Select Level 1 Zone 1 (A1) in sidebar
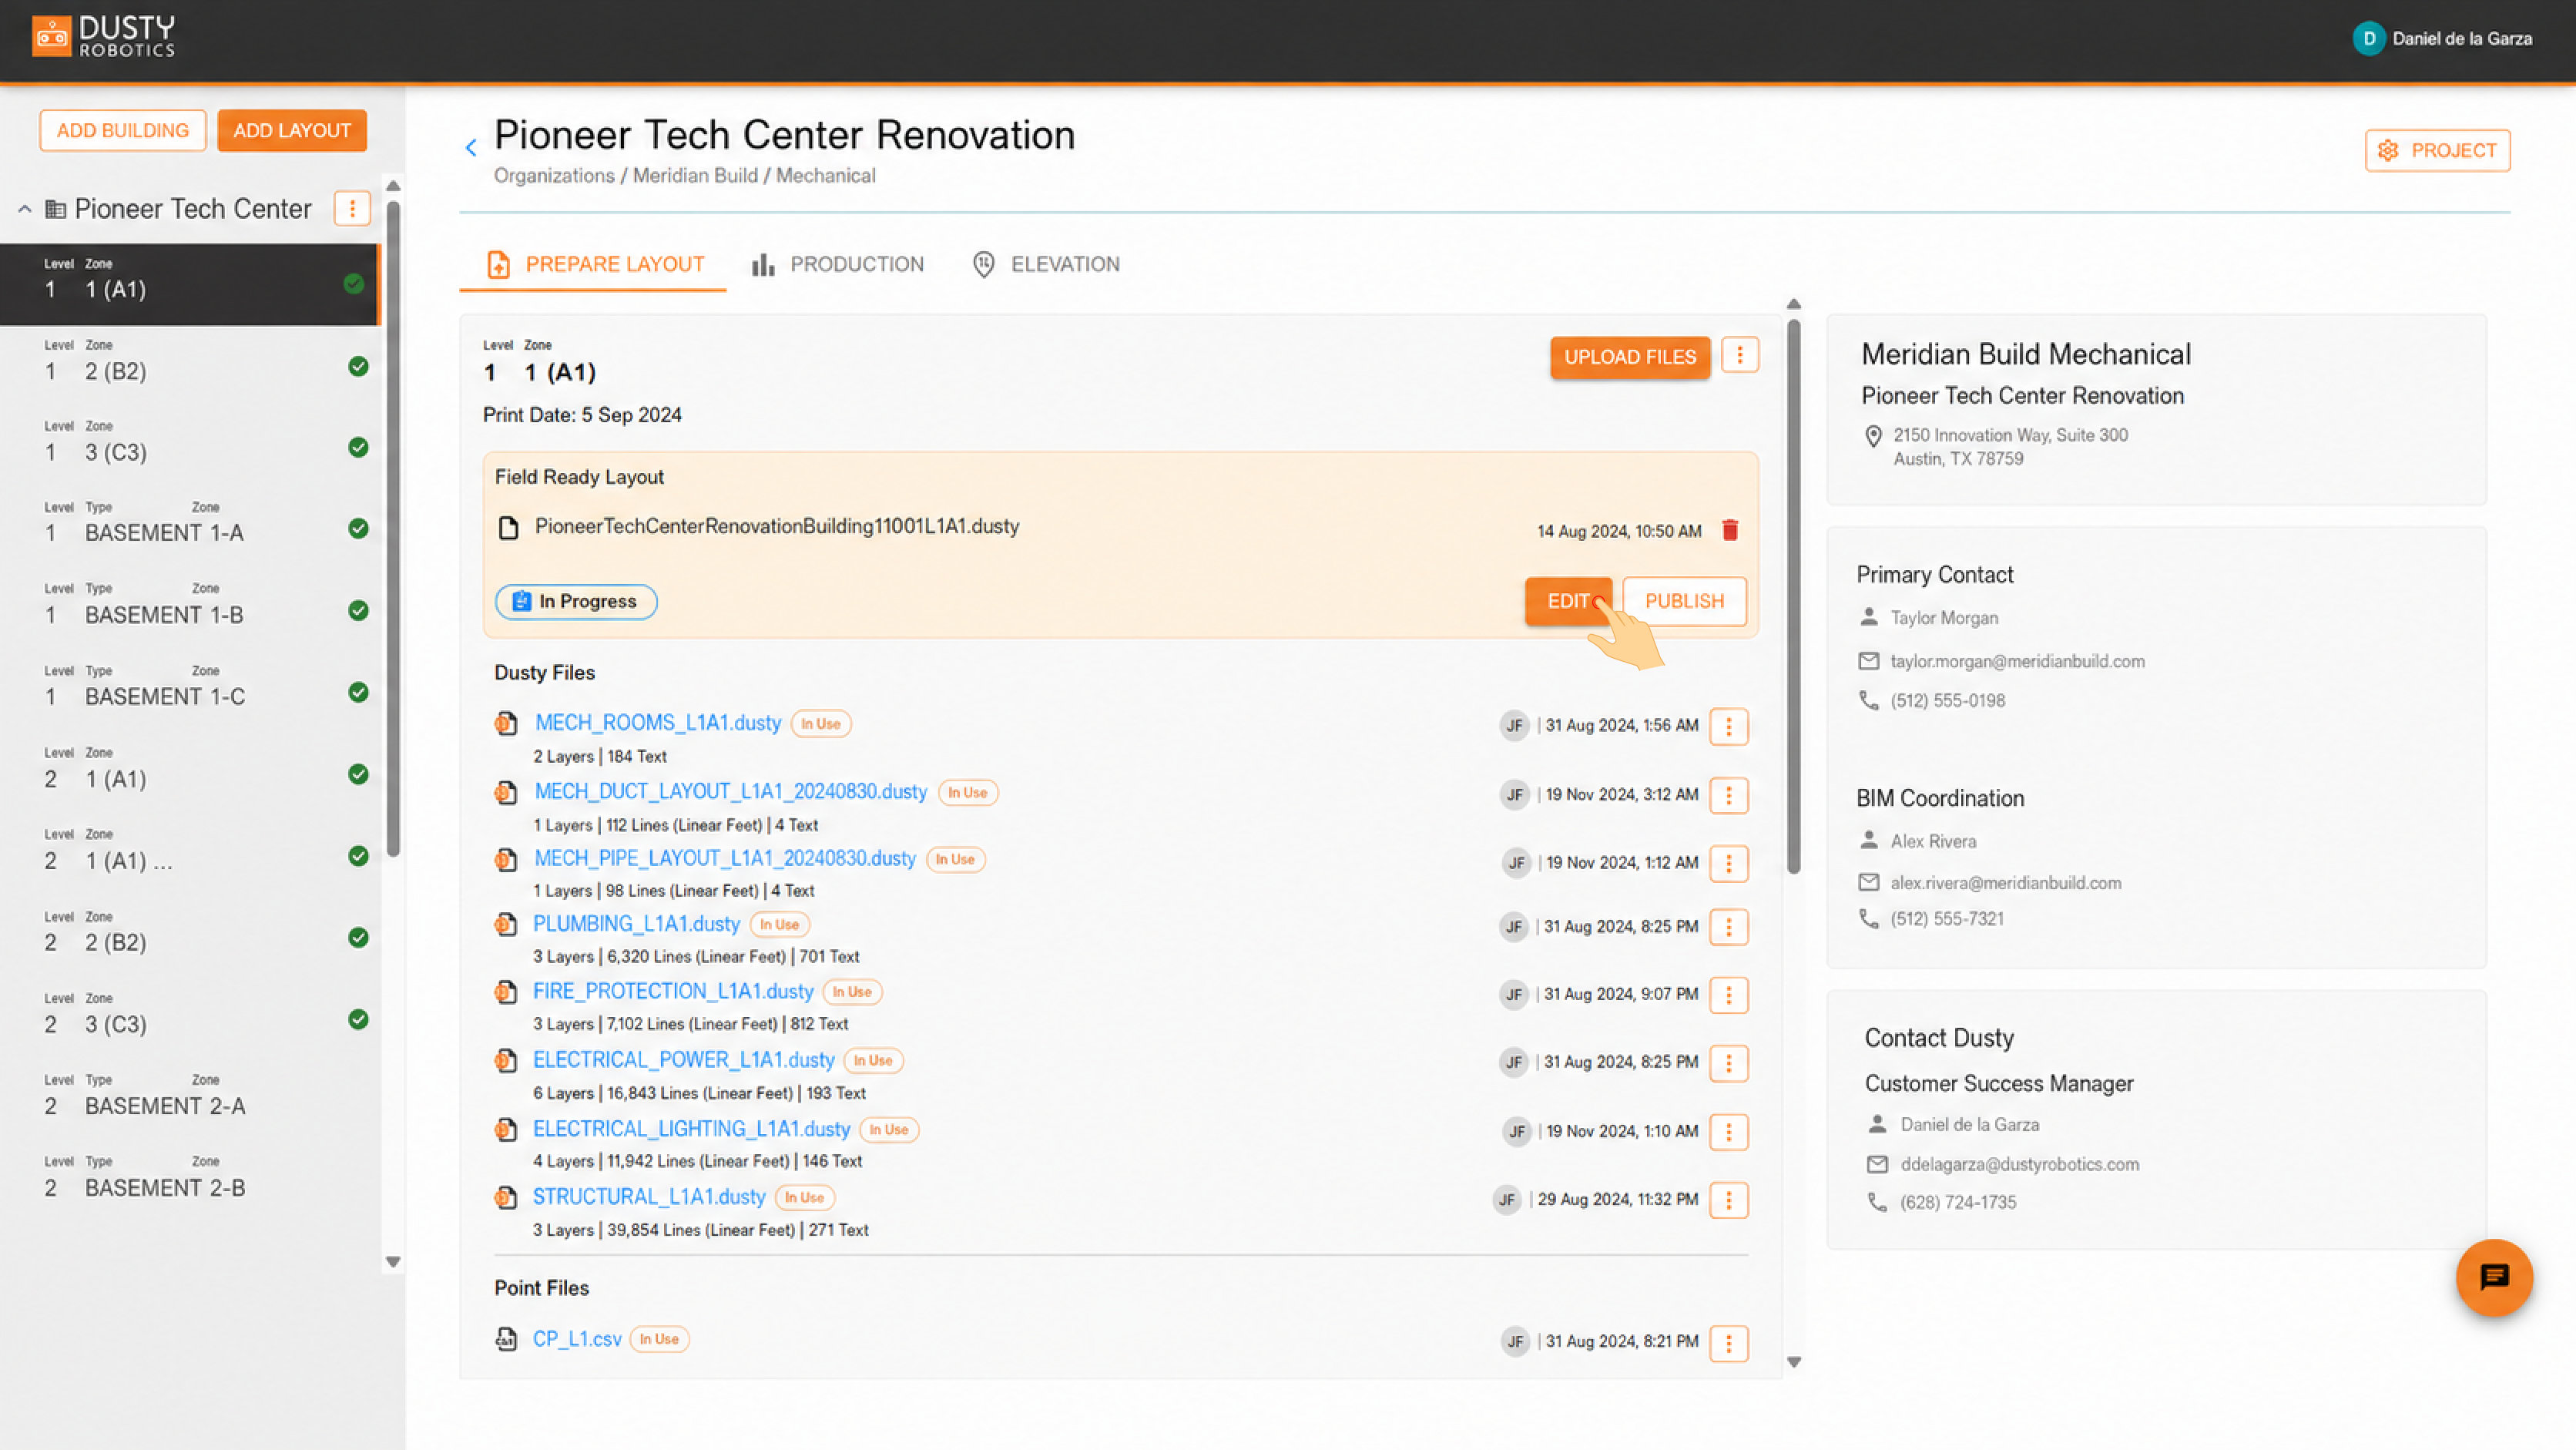 (x=190, y=284)
